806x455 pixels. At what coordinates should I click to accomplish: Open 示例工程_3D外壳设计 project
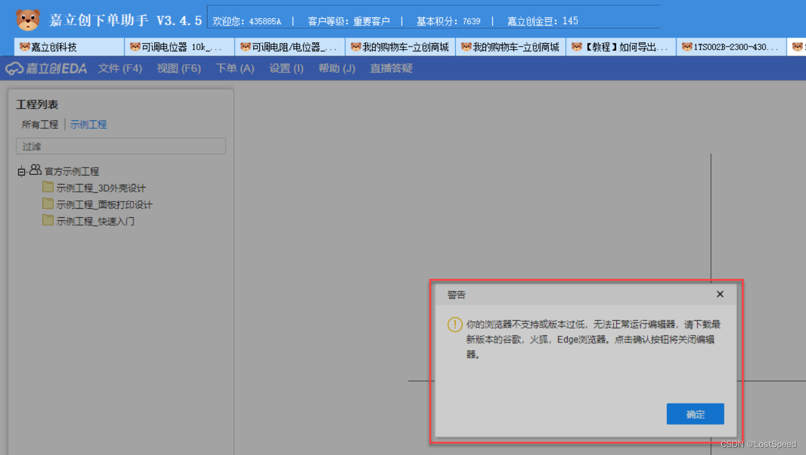[101, 188]
